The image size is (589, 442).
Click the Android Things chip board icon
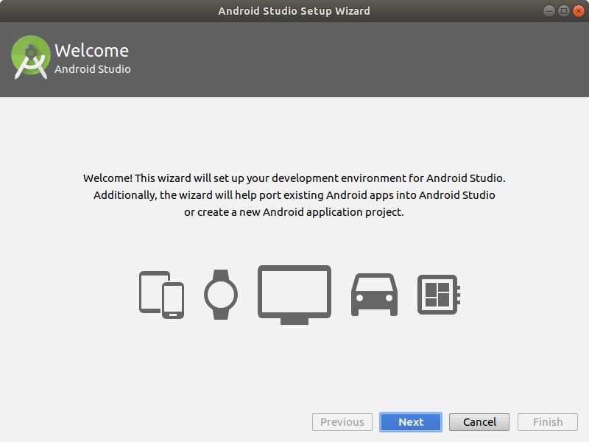(439, 295)
